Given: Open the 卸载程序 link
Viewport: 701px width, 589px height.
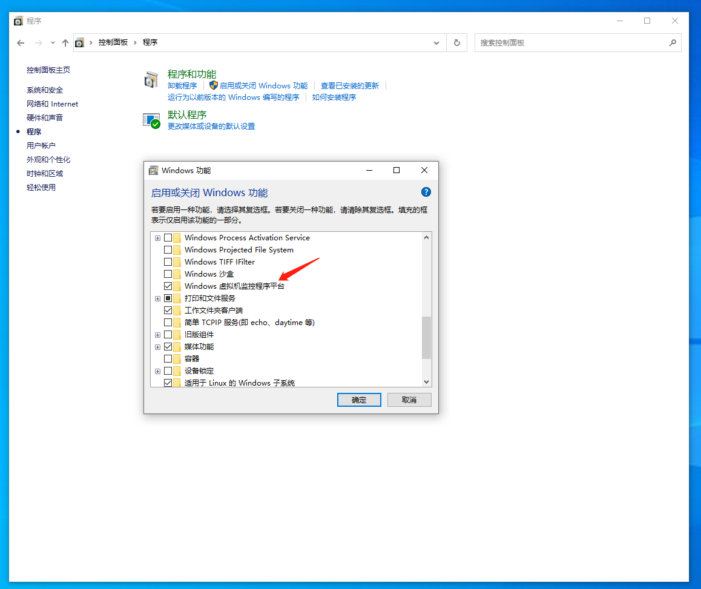Looking at the screenshot, I should [x=182, y=86].
